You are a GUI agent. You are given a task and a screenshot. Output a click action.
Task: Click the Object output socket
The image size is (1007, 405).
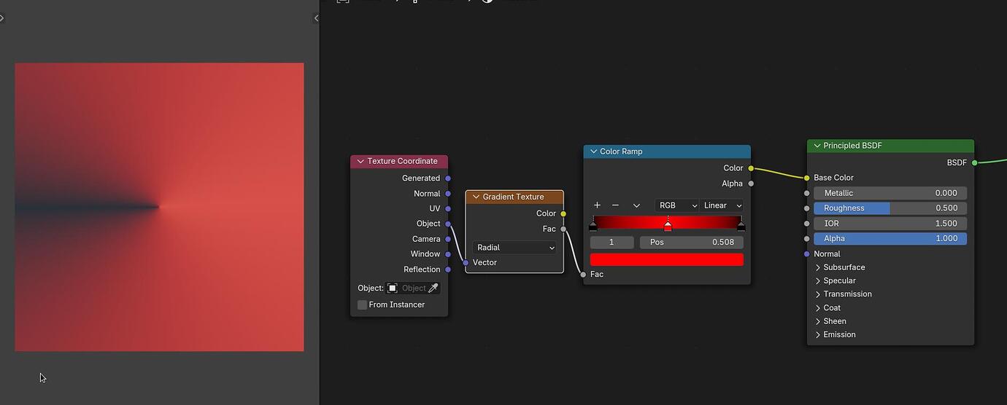click(448, 224)
